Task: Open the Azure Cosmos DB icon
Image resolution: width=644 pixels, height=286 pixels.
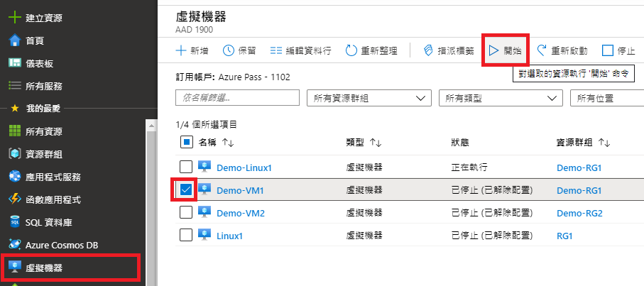Action: (x=13, y=245)
